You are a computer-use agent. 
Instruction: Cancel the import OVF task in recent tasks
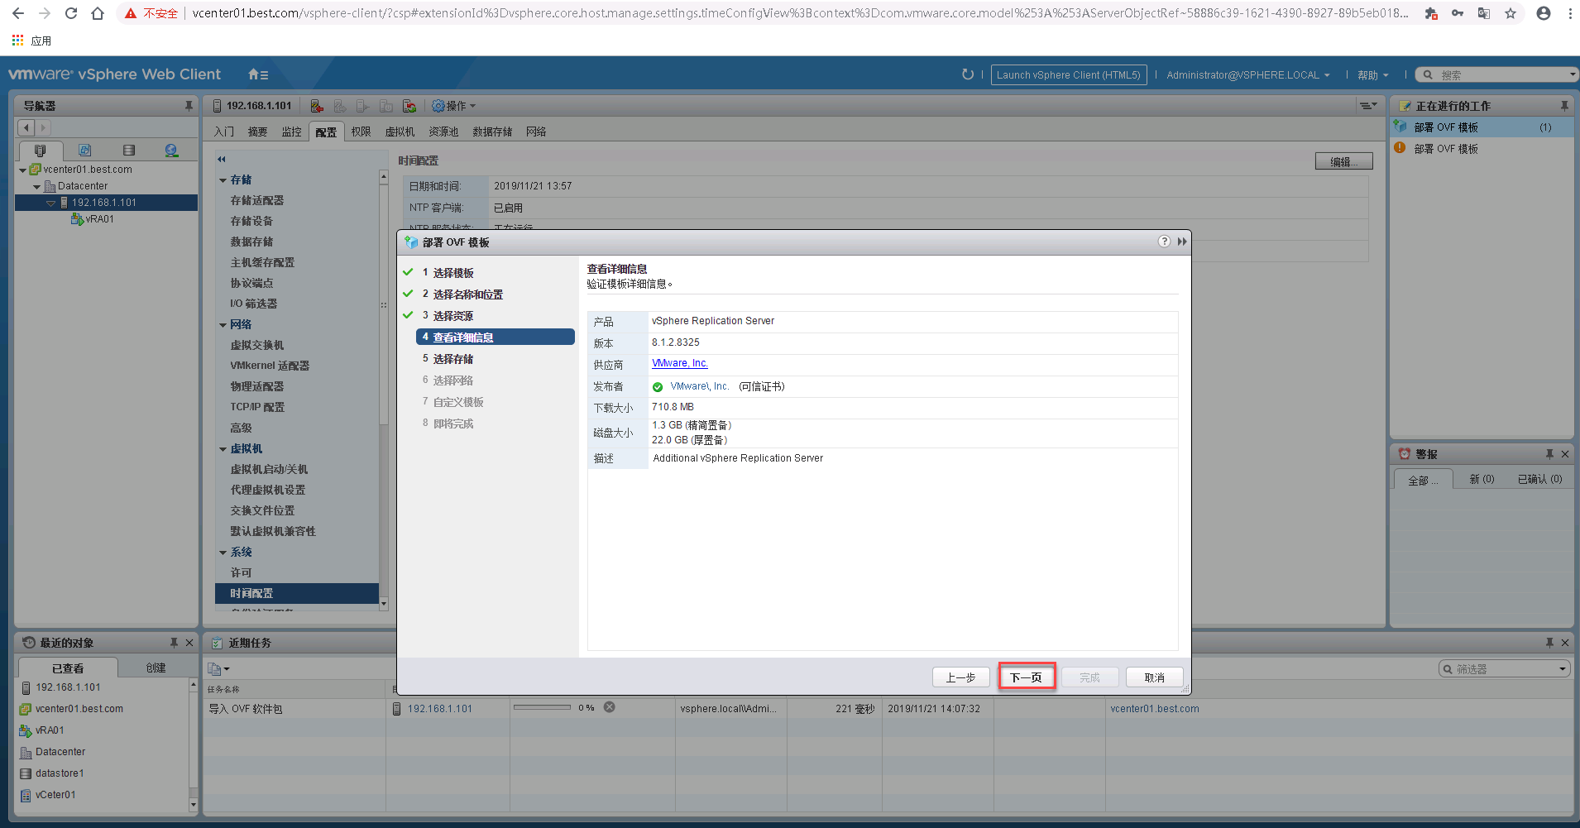(x=610, y=707)
